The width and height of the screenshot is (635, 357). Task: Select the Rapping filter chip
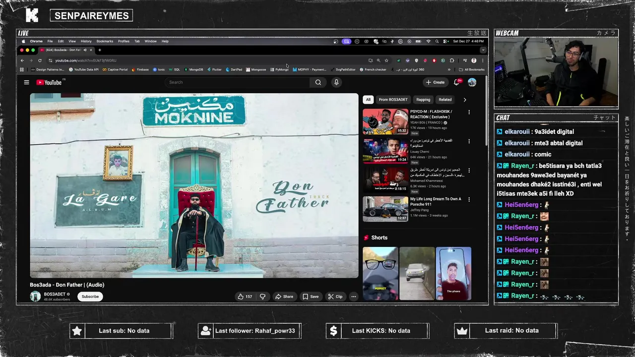[423, 100]
